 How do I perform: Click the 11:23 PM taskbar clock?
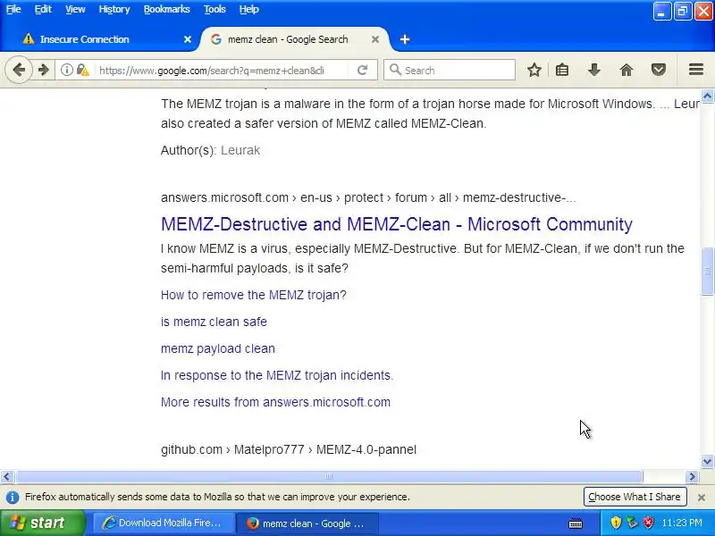pos(682,523)
